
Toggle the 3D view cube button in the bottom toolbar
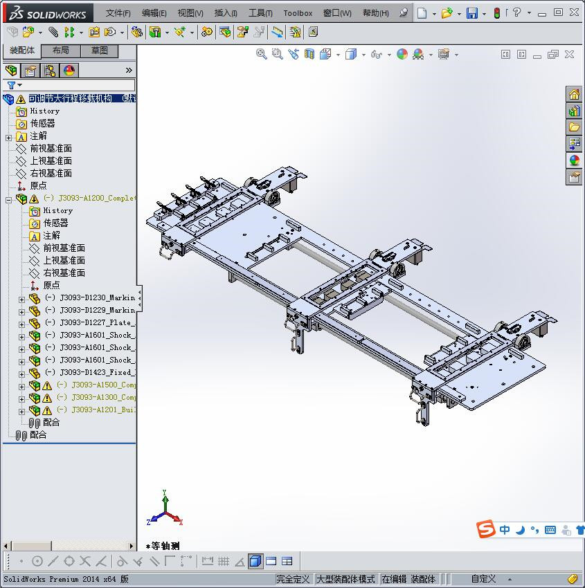(x=255, y=561)
